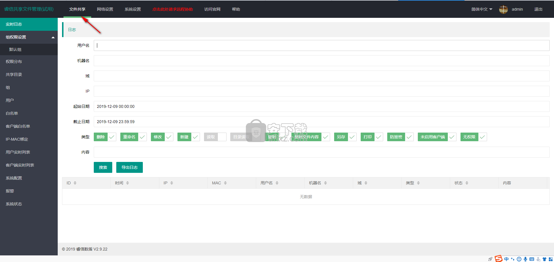Open the IME soft keyboard icon
Viewport: 554px width, 262px height.
coord(532,259)
